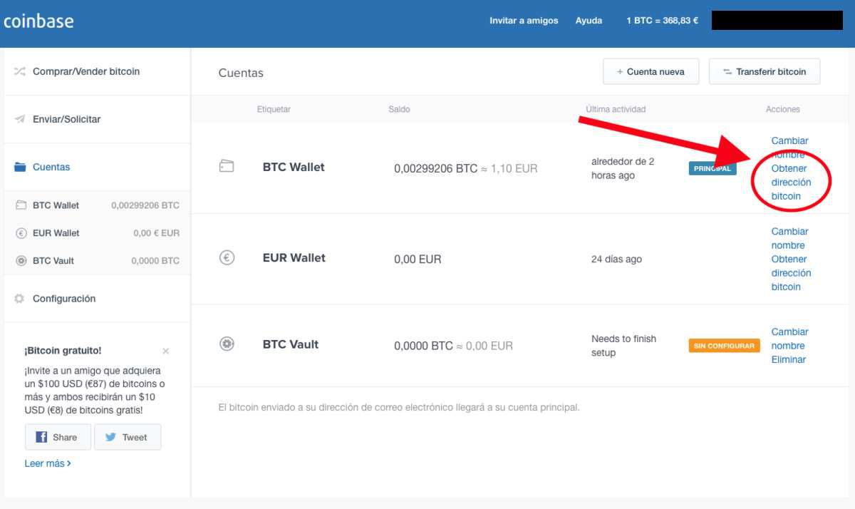Click the 0,00 EUR balance in the table

click(x=418, y=259)
